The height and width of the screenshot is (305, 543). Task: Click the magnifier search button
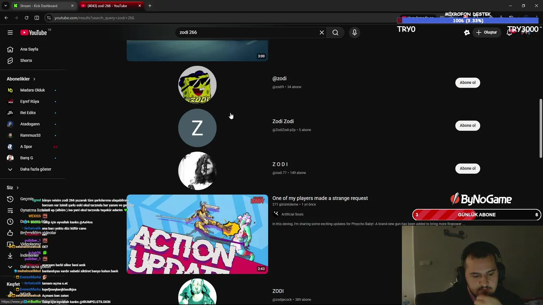(x=335, y=32)
